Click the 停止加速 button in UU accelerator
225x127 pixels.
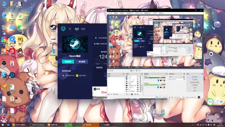pyautogui.click(x=82, y=62)
